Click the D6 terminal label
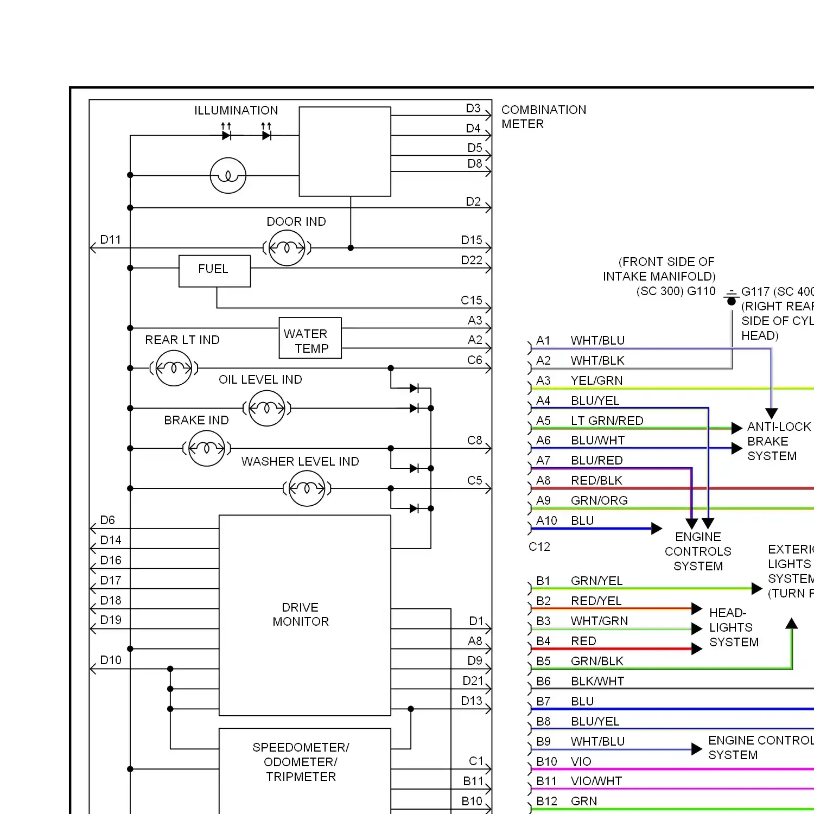The height and width of the screenshot is (814, 814). click(107, 520)
